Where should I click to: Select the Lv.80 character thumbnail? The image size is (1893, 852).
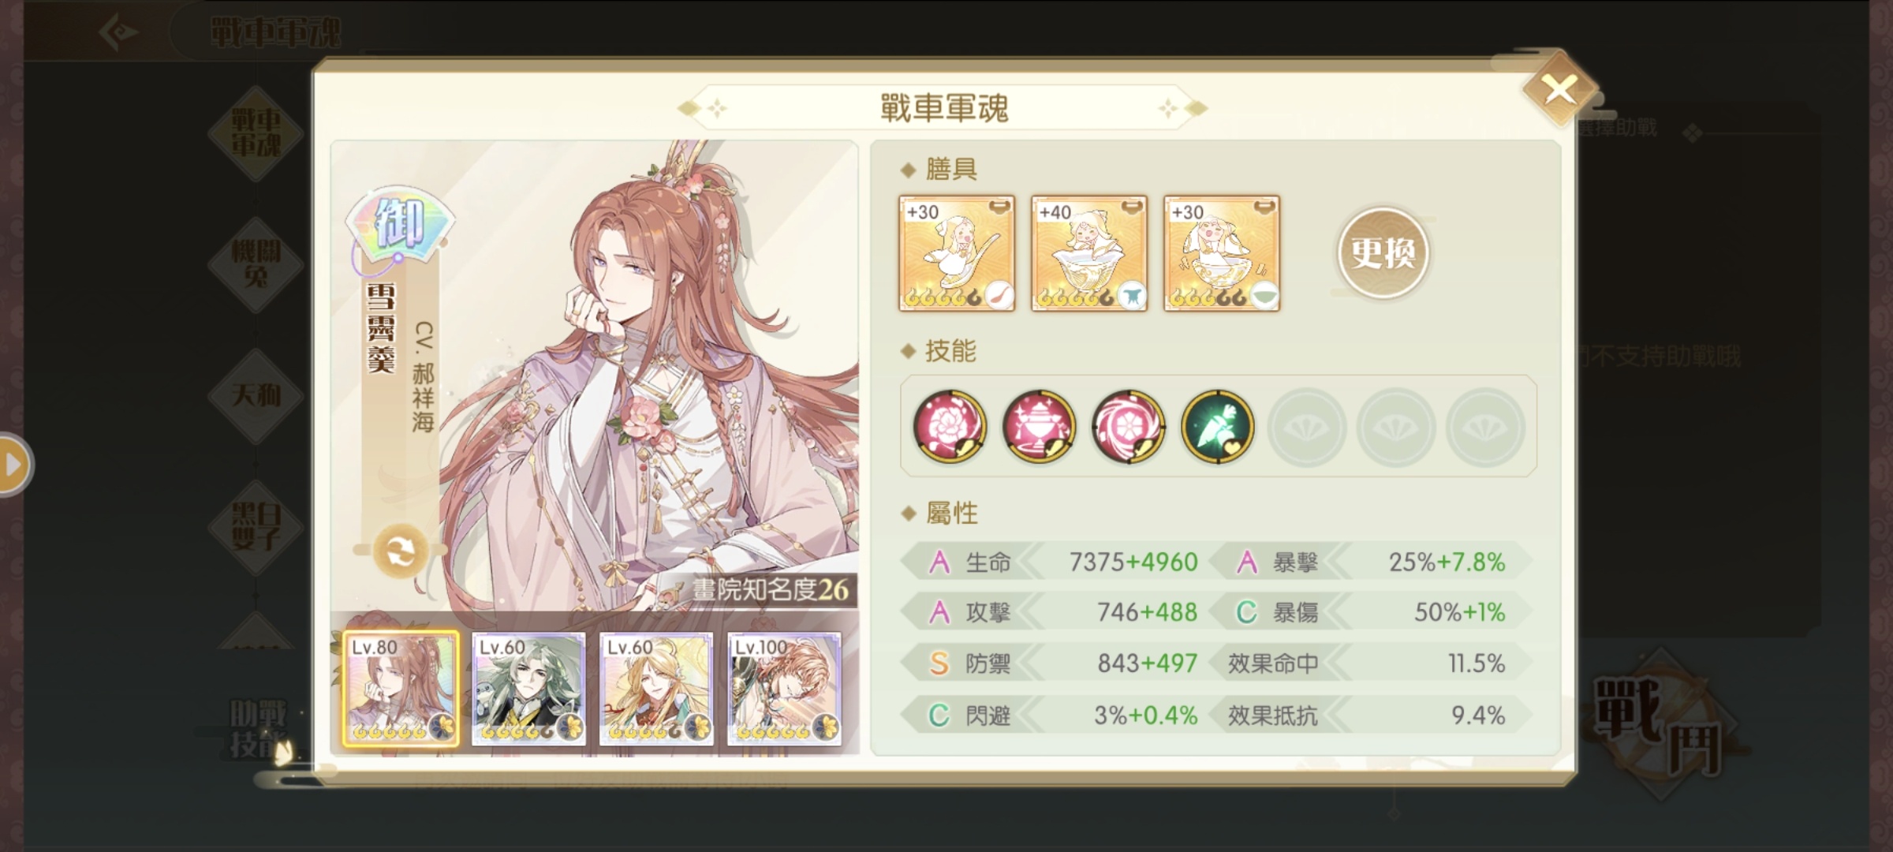[401, 689]
